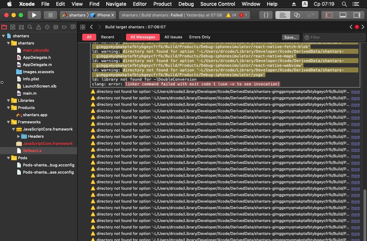Select the shantars scheme

pos(74,15)
